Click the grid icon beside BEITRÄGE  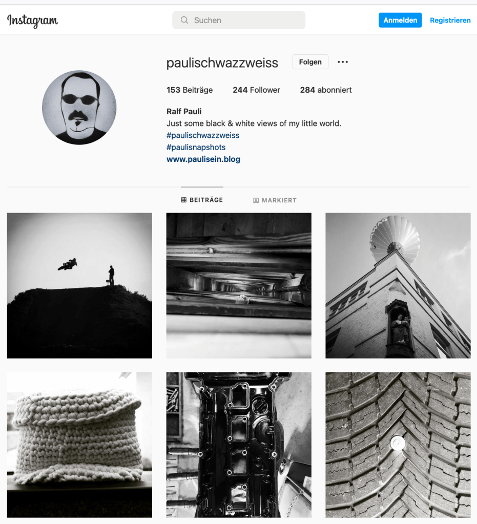[x=183, y=200]
